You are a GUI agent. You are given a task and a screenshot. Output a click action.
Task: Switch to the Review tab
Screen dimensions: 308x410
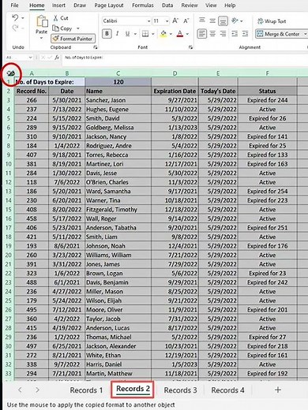tap(190, 6)
